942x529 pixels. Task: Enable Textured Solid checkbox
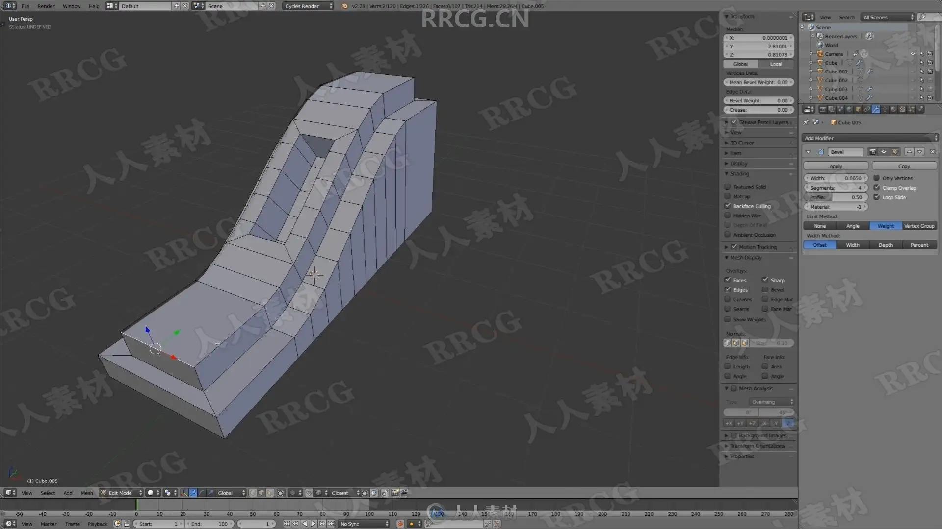pos(728,187)
